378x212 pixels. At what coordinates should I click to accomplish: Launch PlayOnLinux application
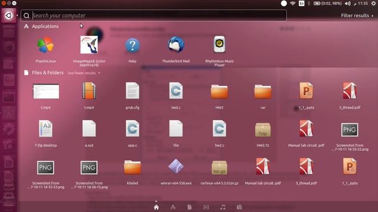45,45
